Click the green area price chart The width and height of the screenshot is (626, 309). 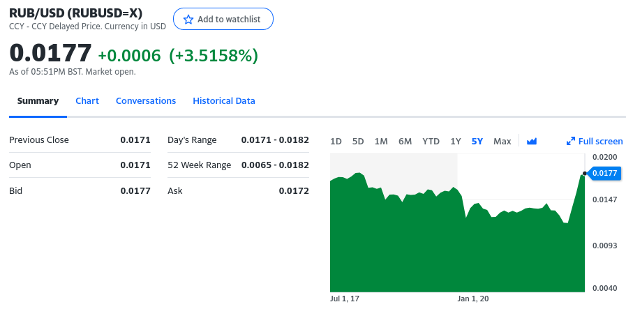tap(457, 233)
